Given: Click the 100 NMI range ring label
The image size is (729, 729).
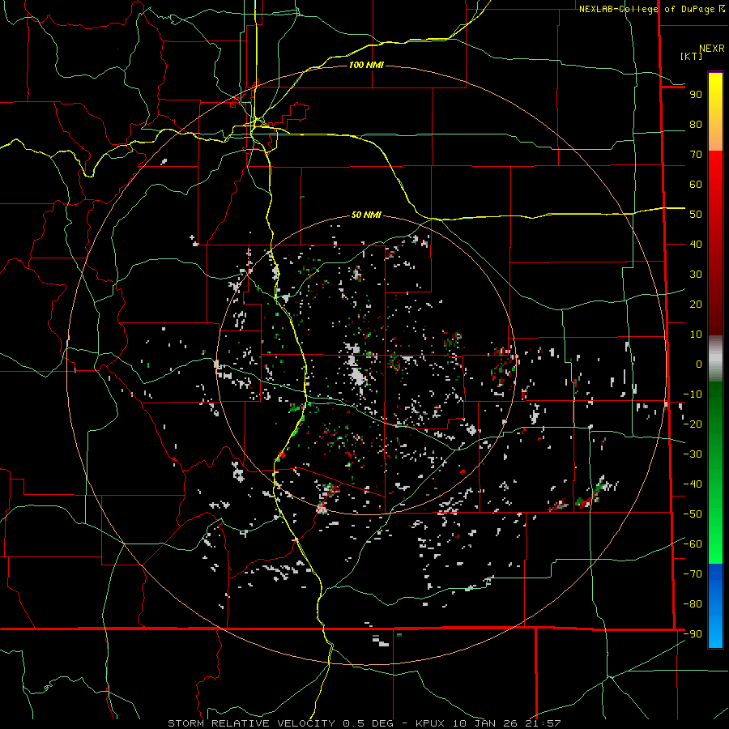Looking at the screenshot, I should [x=366, y=65].
